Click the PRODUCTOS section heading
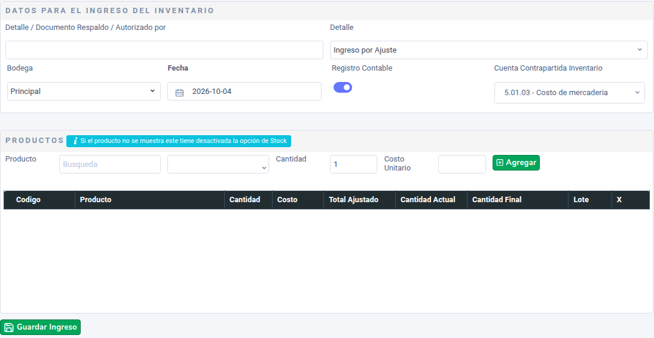 tap(35, 141)
